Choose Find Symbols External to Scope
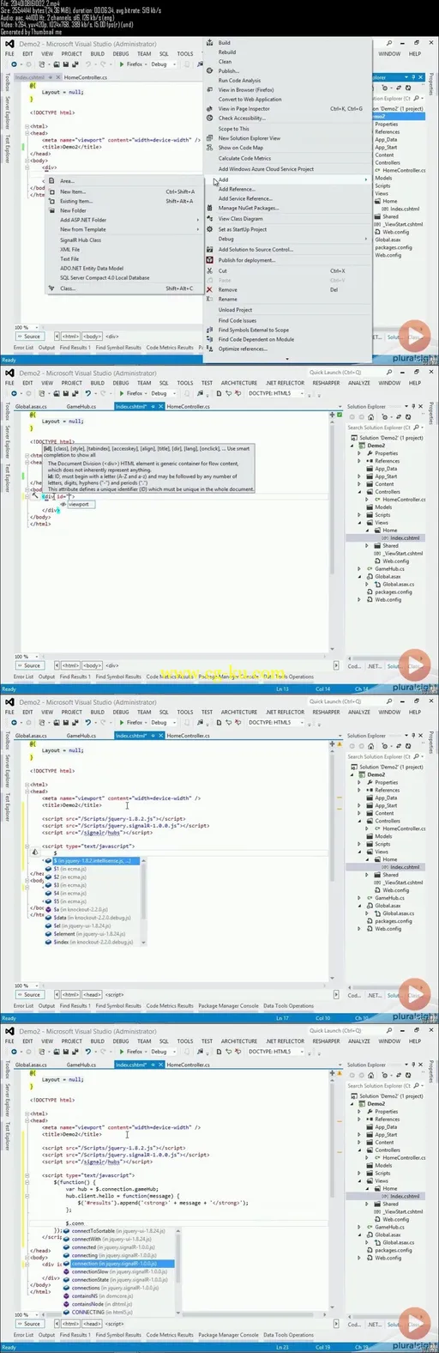The width and height of the screenshot is (439, 1353). [x=253, y=330]
